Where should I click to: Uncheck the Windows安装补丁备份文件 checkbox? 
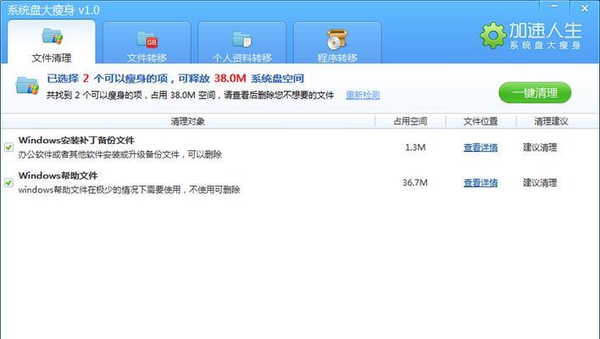click(x=8, y=147)
